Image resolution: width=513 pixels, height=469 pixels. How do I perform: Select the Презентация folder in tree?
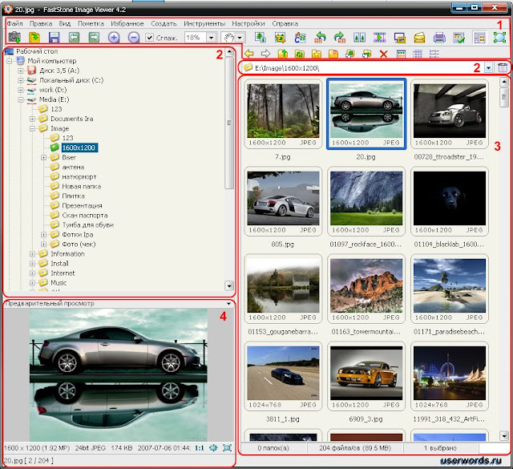81,205
